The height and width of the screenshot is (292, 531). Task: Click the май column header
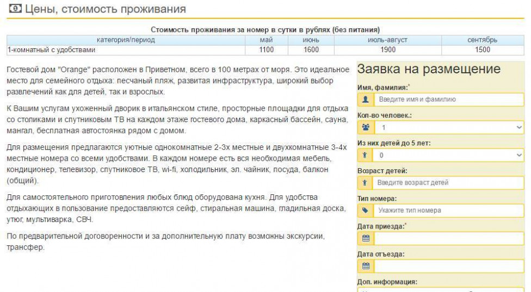pyautogui.click(x=267, y=40)
